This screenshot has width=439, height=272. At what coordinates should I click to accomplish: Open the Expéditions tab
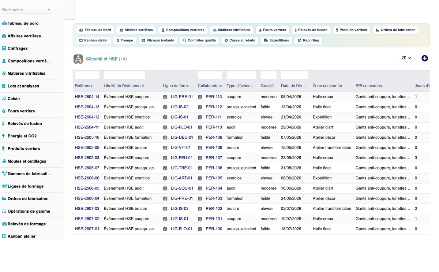[277, 40]
